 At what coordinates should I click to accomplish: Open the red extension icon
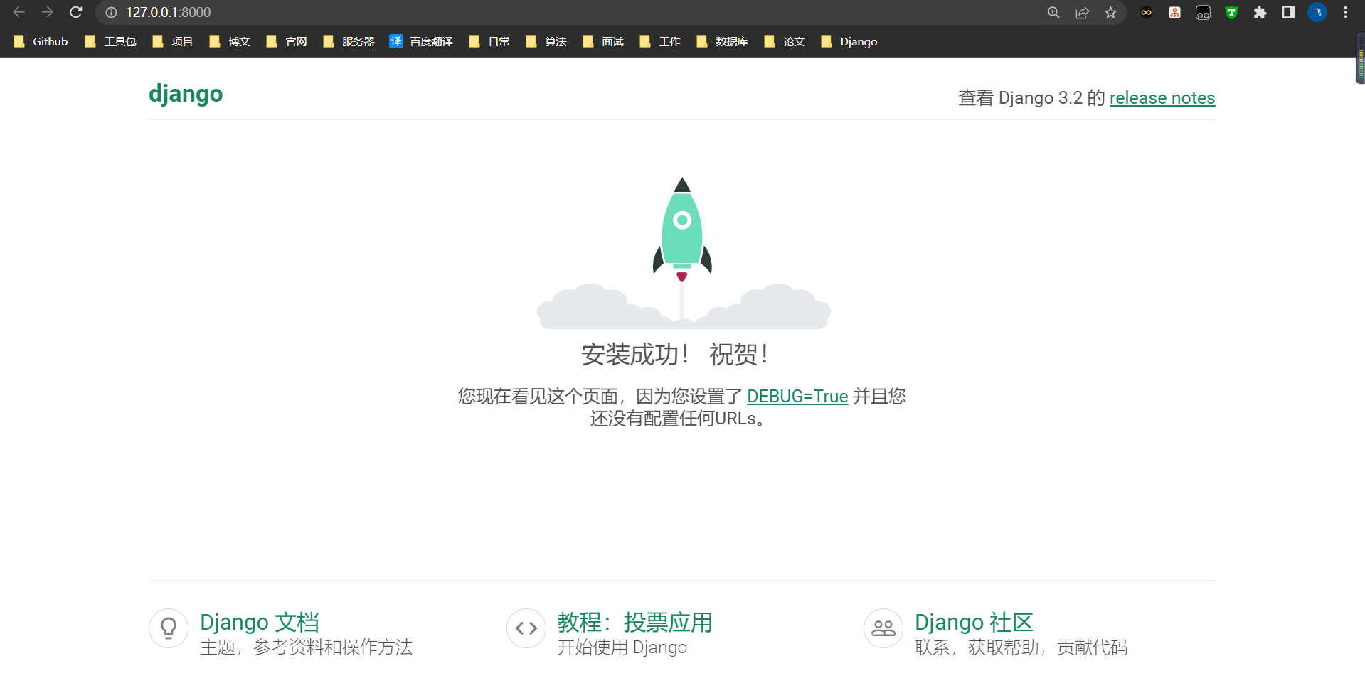point(1174,13)
